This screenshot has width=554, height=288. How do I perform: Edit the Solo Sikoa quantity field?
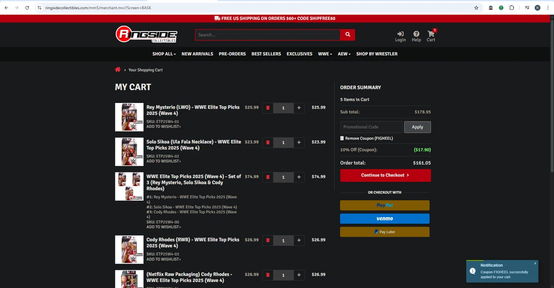283,143
